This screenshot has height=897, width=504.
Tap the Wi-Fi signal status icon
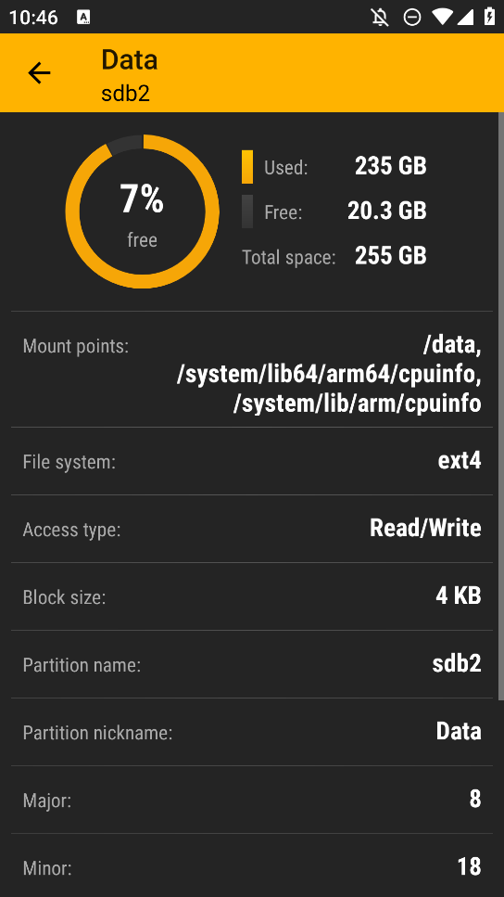tap(442, 18)
